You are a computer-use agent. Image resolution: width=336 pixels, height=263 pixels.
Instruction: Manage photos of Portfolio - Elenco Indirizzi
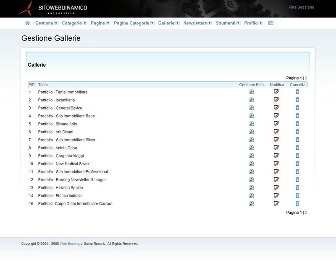[x=251, y=195]
